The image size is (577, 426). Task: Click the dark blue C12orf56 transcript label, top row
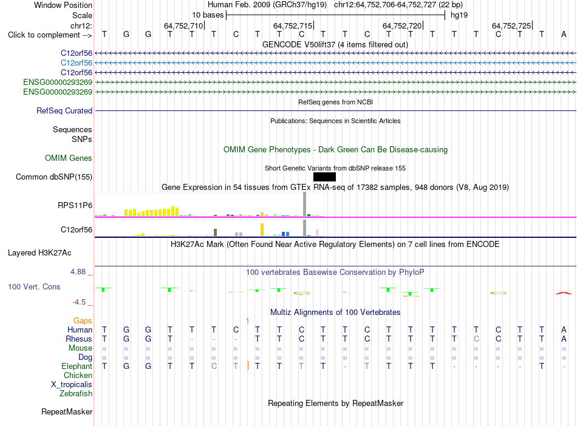(x=76, y=53)
